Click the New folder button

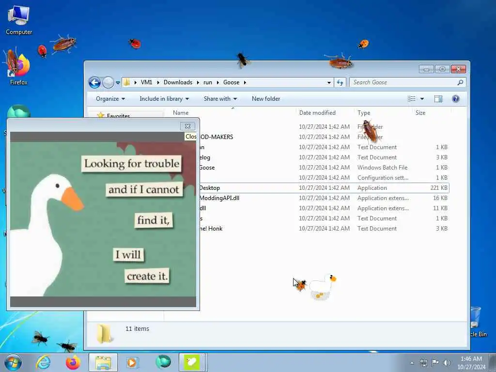point(266,99)
